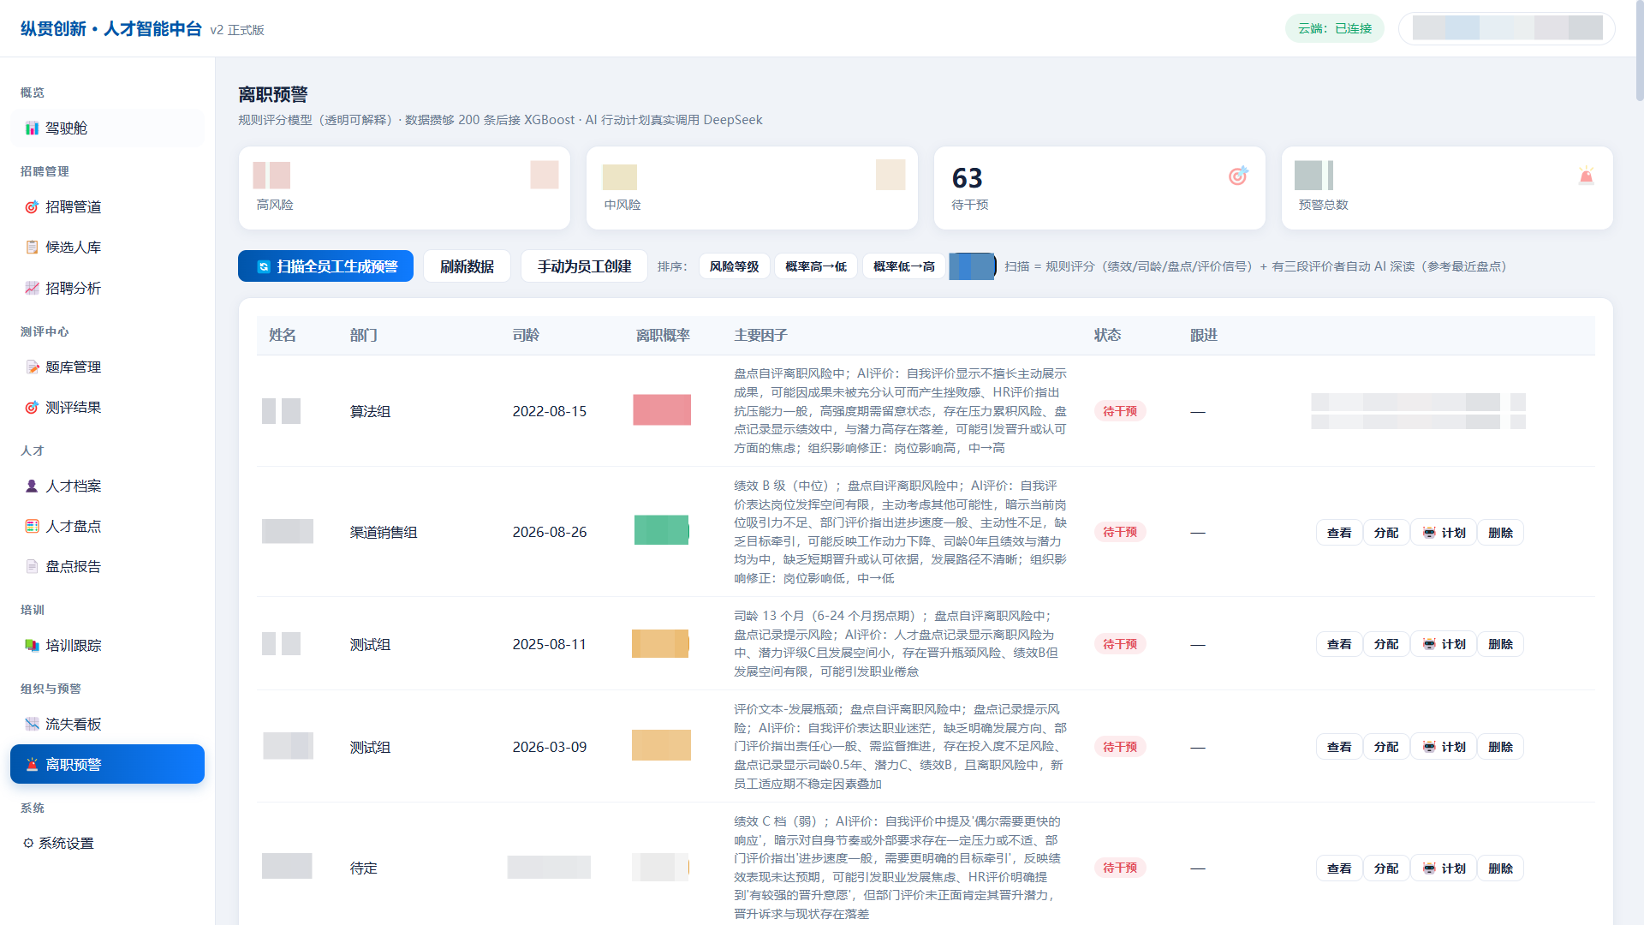1644x925 pixels.
Task: Click the 题库管理 pencil icon
Action: (x=32, y=367)
